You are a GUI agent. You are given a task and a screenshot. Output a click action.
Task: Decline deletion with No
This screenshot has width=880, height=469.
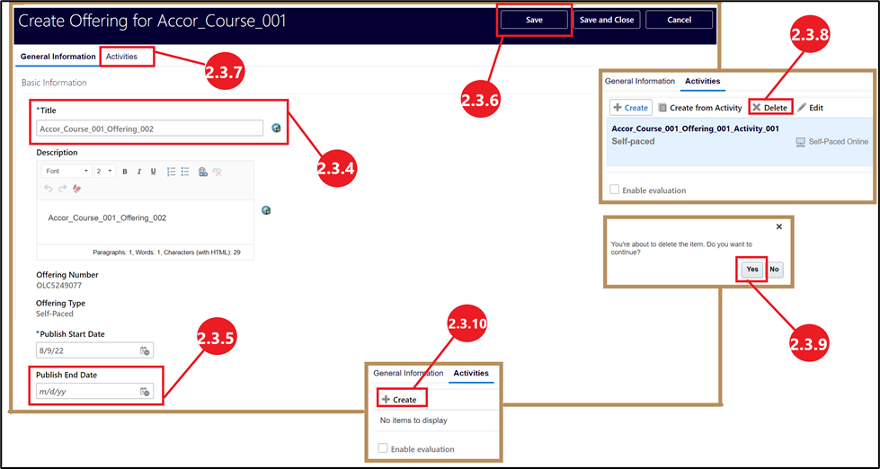pyautogui.click(x=775, y=270)
